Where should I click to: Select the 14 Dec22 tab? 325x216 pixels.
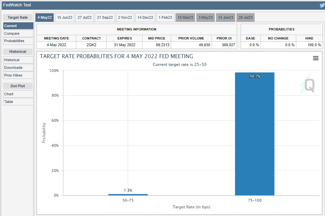[x=145, y=17]
